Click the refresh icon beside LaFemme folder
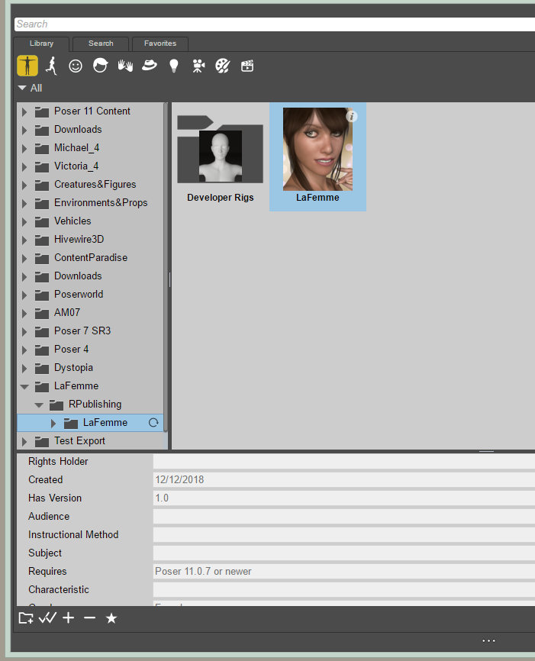The image size is (535, 661). pos(153,422)
